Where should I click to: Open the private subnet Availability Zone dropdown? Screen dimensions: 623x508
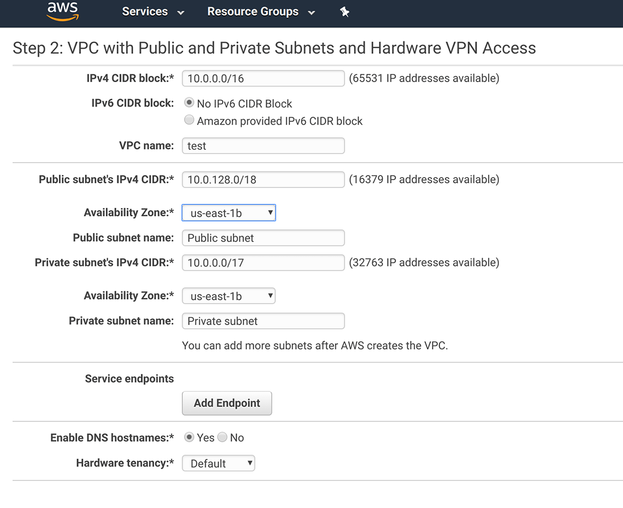point(228,295)
